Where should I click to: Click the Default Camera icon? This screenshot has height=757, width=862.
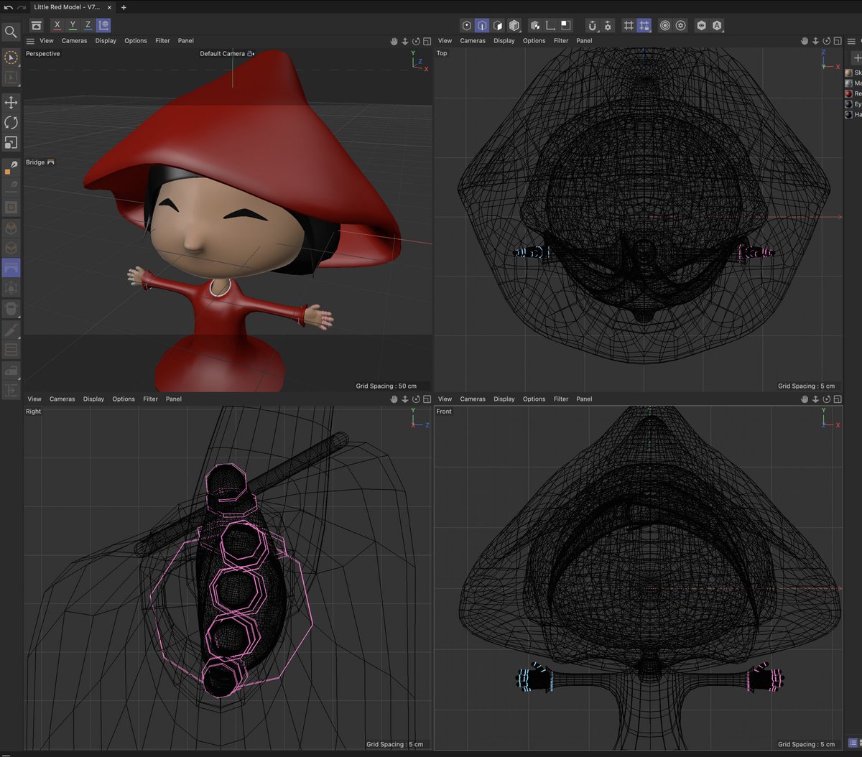(x=251, y=54)
